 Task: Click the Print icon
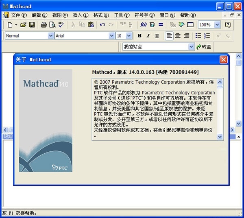click(44, 25)
